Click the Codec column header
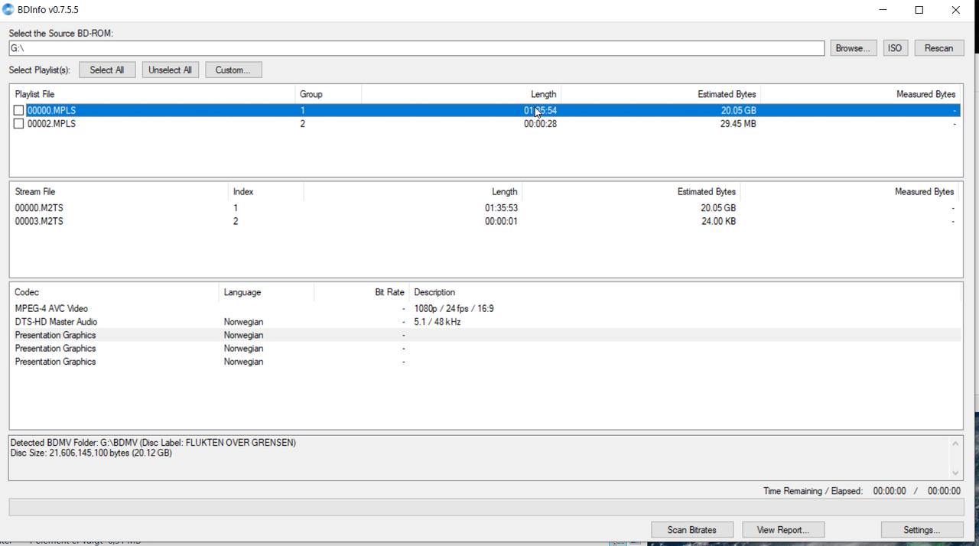The height and width of the screenshot is (546, 979). point(115,292)
